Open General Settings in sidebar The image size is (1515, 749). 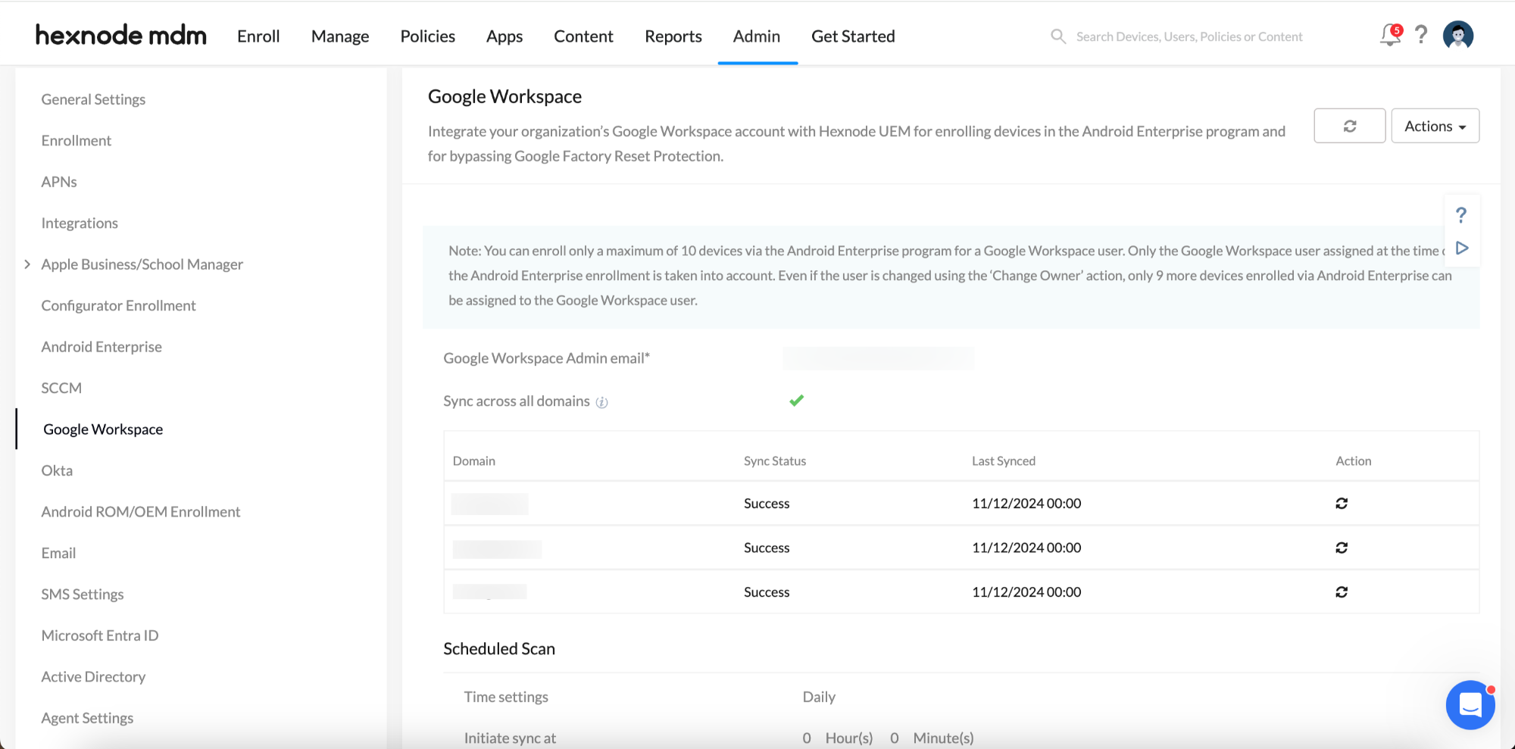(93, 99)
